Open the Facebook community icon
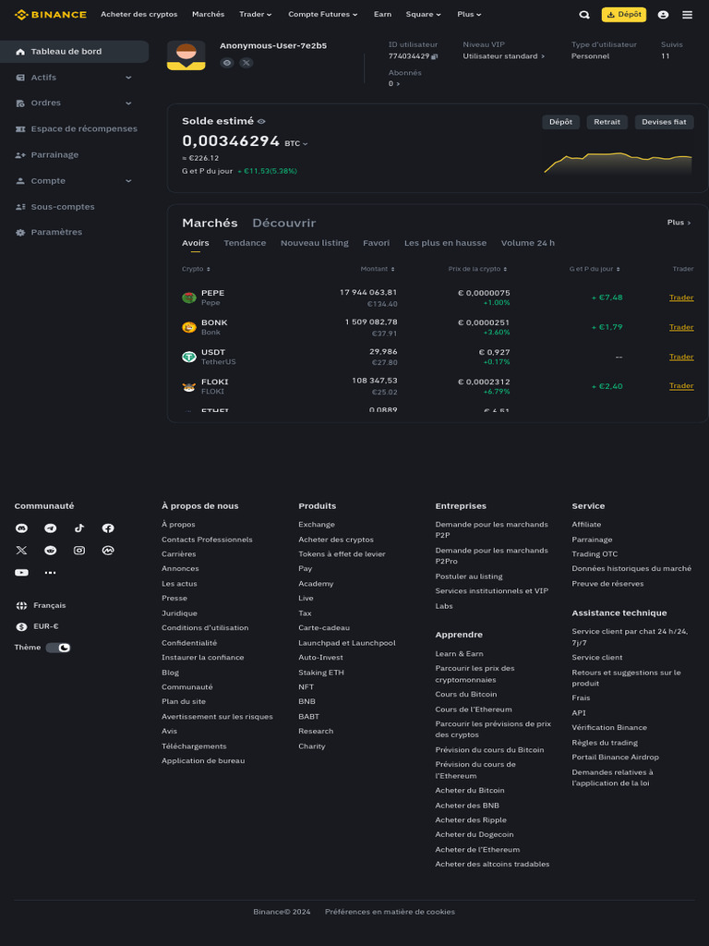Image resolution: width=709 pixels, height=946 pixels. click(x=108, y=528)
